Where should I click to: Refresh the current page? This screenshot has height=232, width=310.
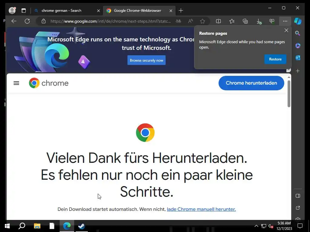[27, 21]
